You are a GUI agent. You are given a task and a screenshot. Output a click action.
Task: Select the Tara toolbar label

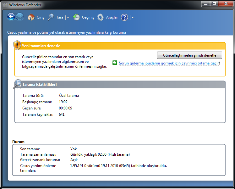pyautogui.click(x=60, y=17)
